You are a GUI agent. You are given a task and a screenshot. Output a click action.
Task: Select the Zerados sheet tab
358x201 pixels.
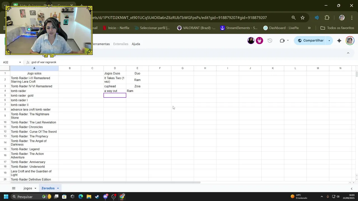[x=48, y=188]
